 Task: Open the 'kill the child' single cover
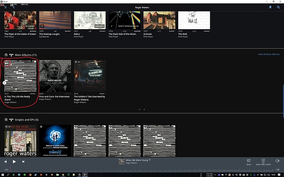click(x=20, y=140)
